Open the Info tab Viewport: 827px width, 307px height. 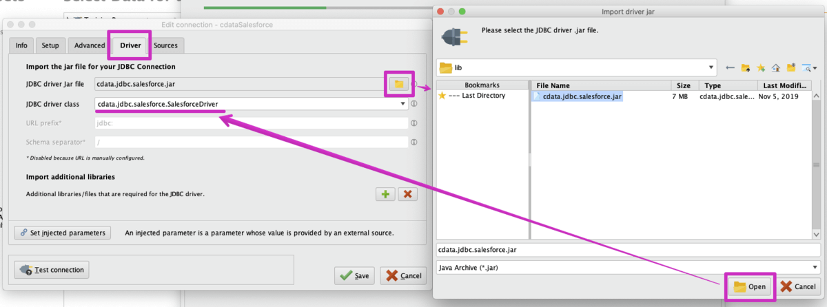(21, 45)
